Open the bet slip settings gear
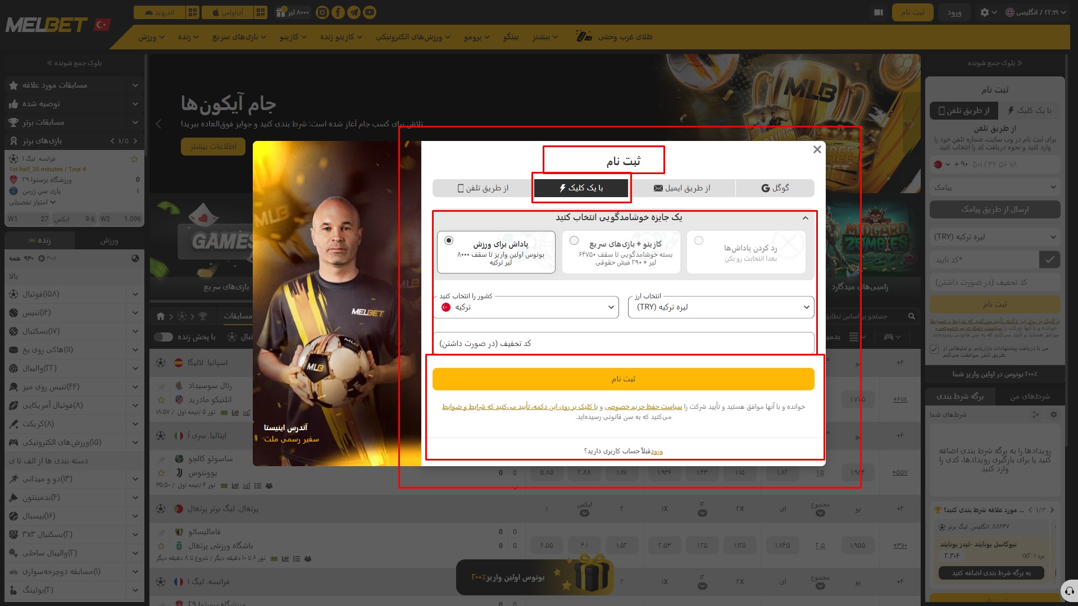 1054,414
